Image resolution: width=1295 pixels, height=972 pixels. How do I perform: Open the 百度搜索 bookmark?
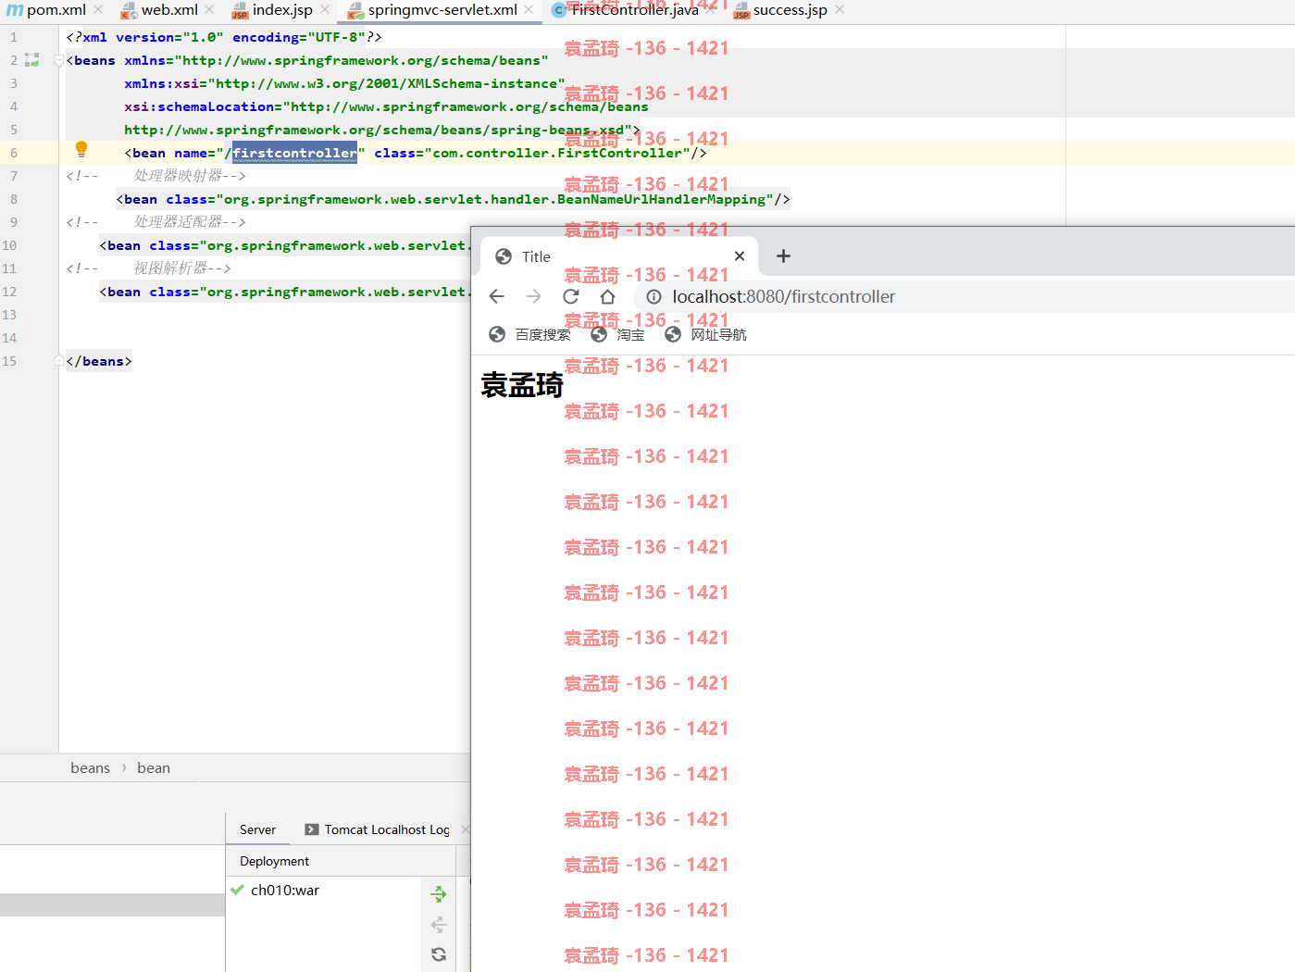530,334
